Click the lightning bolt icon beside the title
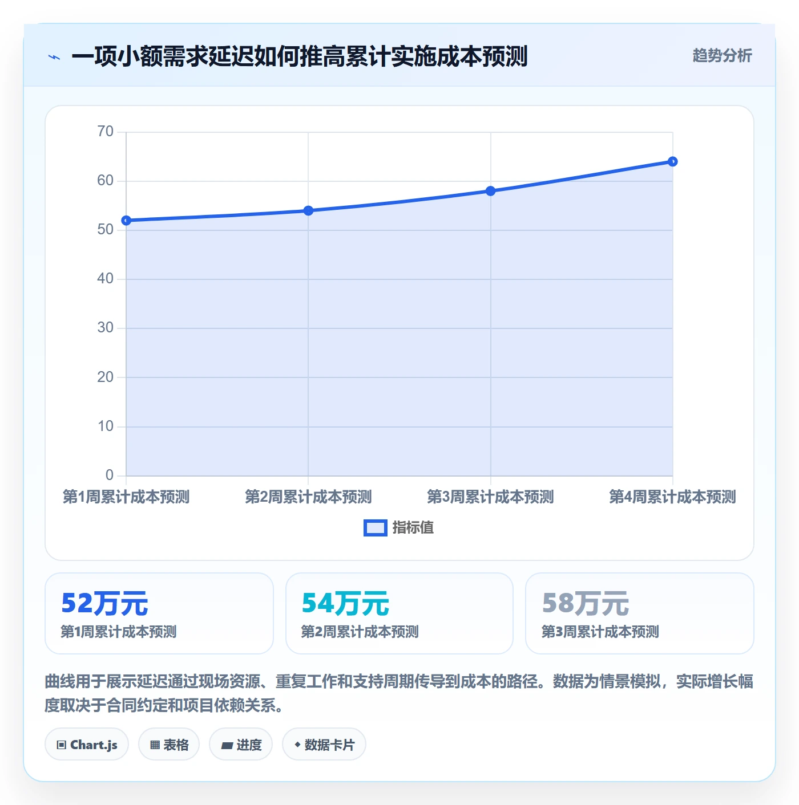Viewport: 799px width, 805px height. coord(54,57)
